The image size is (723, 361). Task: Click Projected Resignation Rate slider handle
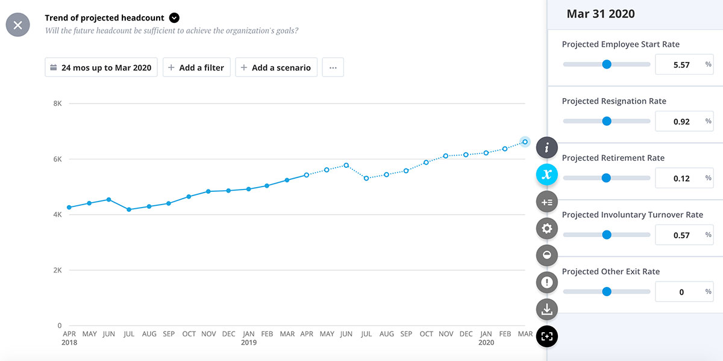[607, 121]
